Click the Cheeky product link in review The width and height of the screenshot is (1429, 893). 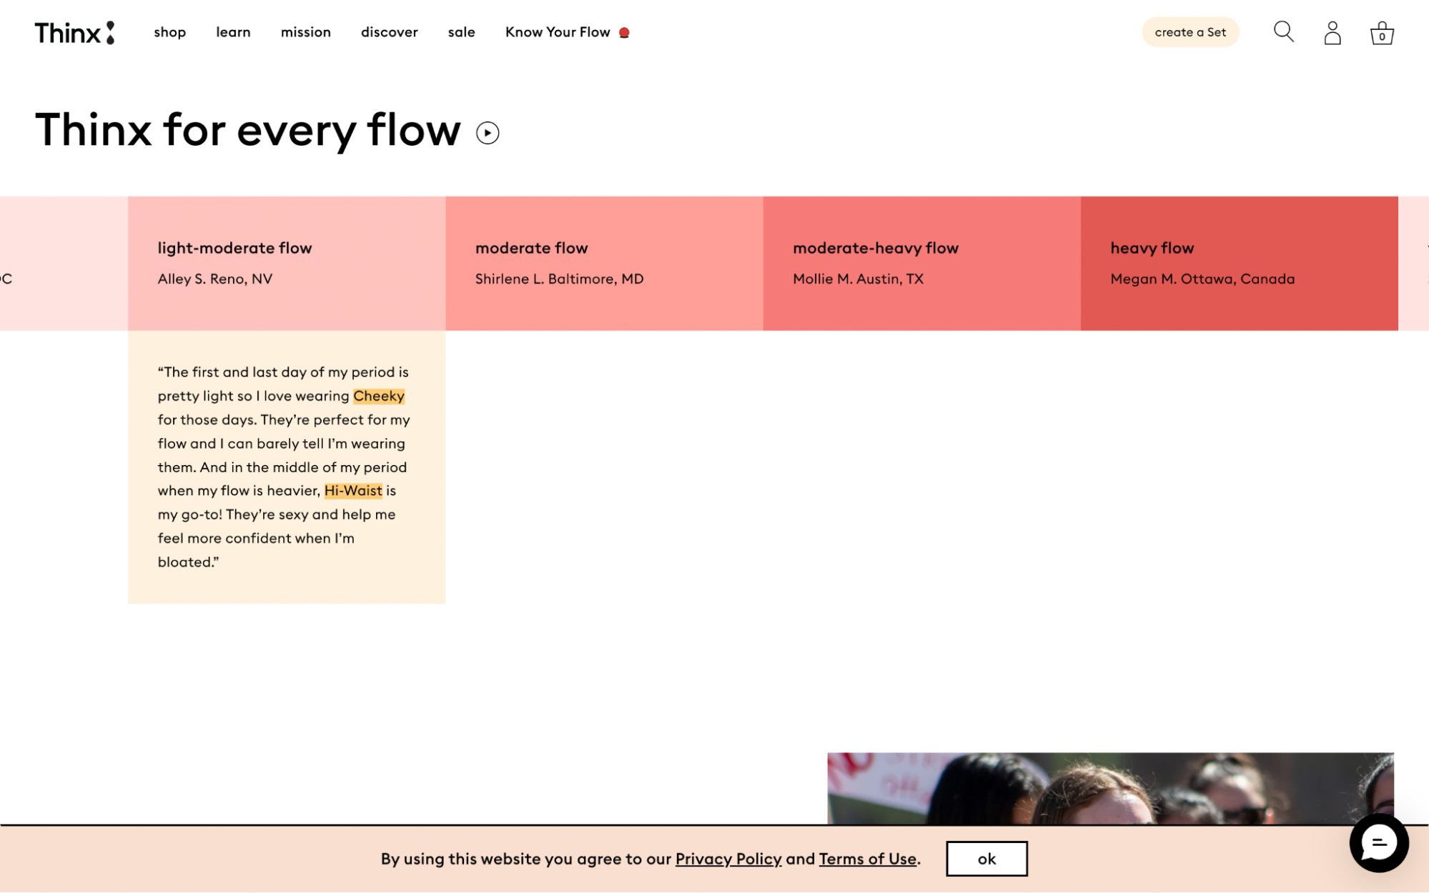tap(378, 395)
